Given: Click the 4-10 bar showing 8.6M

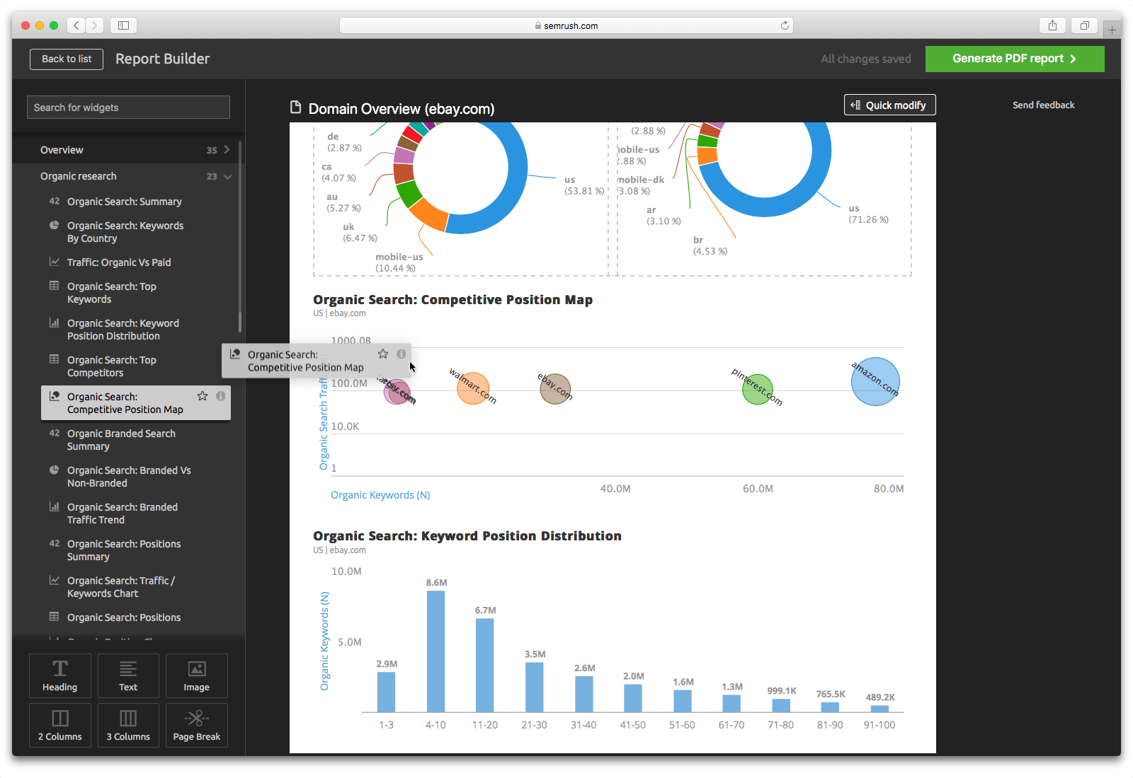Looking at the screenshot, I should (435, 651).
